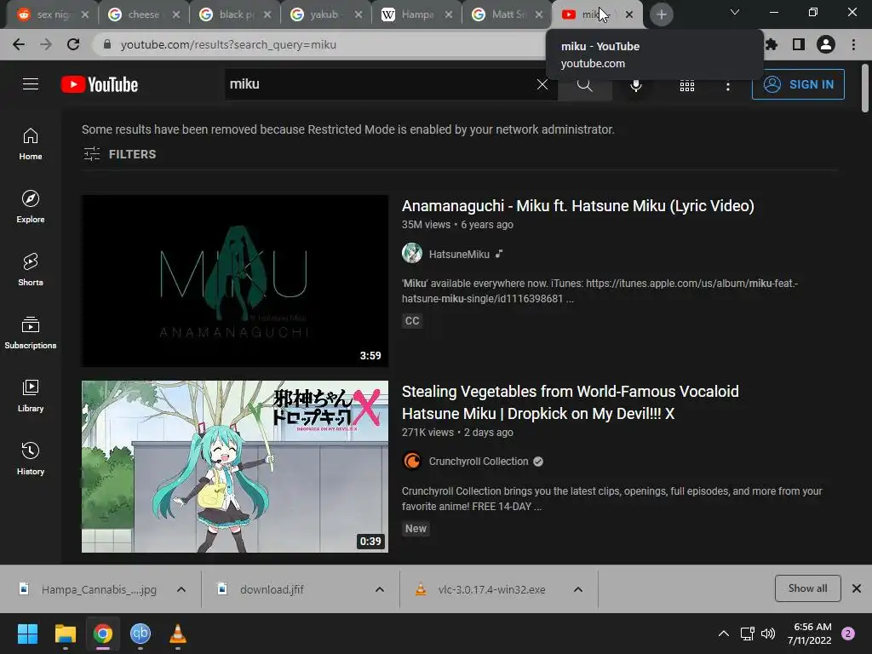The image size is (872, 654).
Task: Go to Home in sidebar
Action: [31, 144]
